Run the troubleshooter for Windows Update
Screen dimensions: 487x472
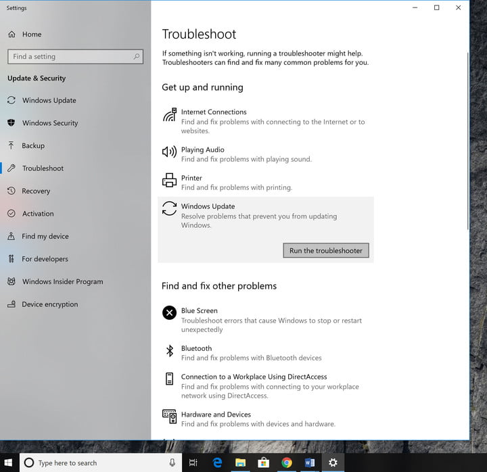point(326,251)
